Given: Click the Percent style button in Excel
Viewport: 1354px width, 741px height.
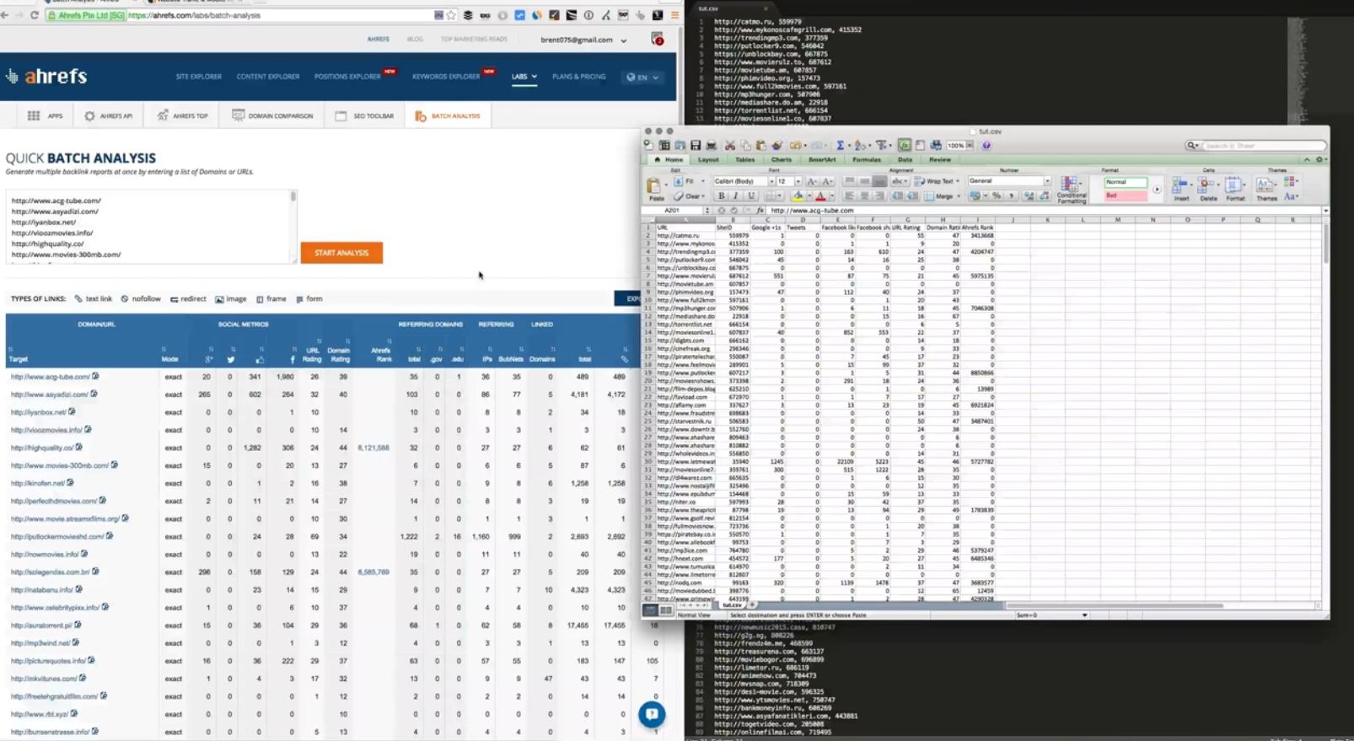Looking at the screenshot, I should click(x=997, y=196).
